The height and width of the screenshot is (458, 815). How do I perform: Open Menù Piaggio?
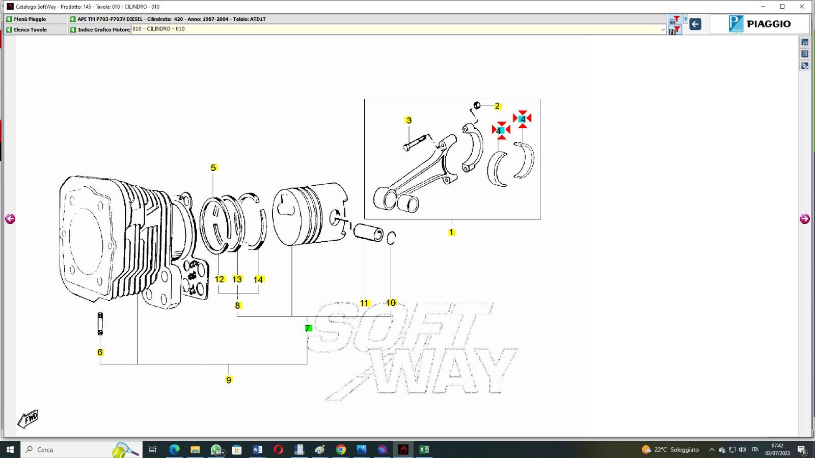pyautogui.click(x=35, y=19)
